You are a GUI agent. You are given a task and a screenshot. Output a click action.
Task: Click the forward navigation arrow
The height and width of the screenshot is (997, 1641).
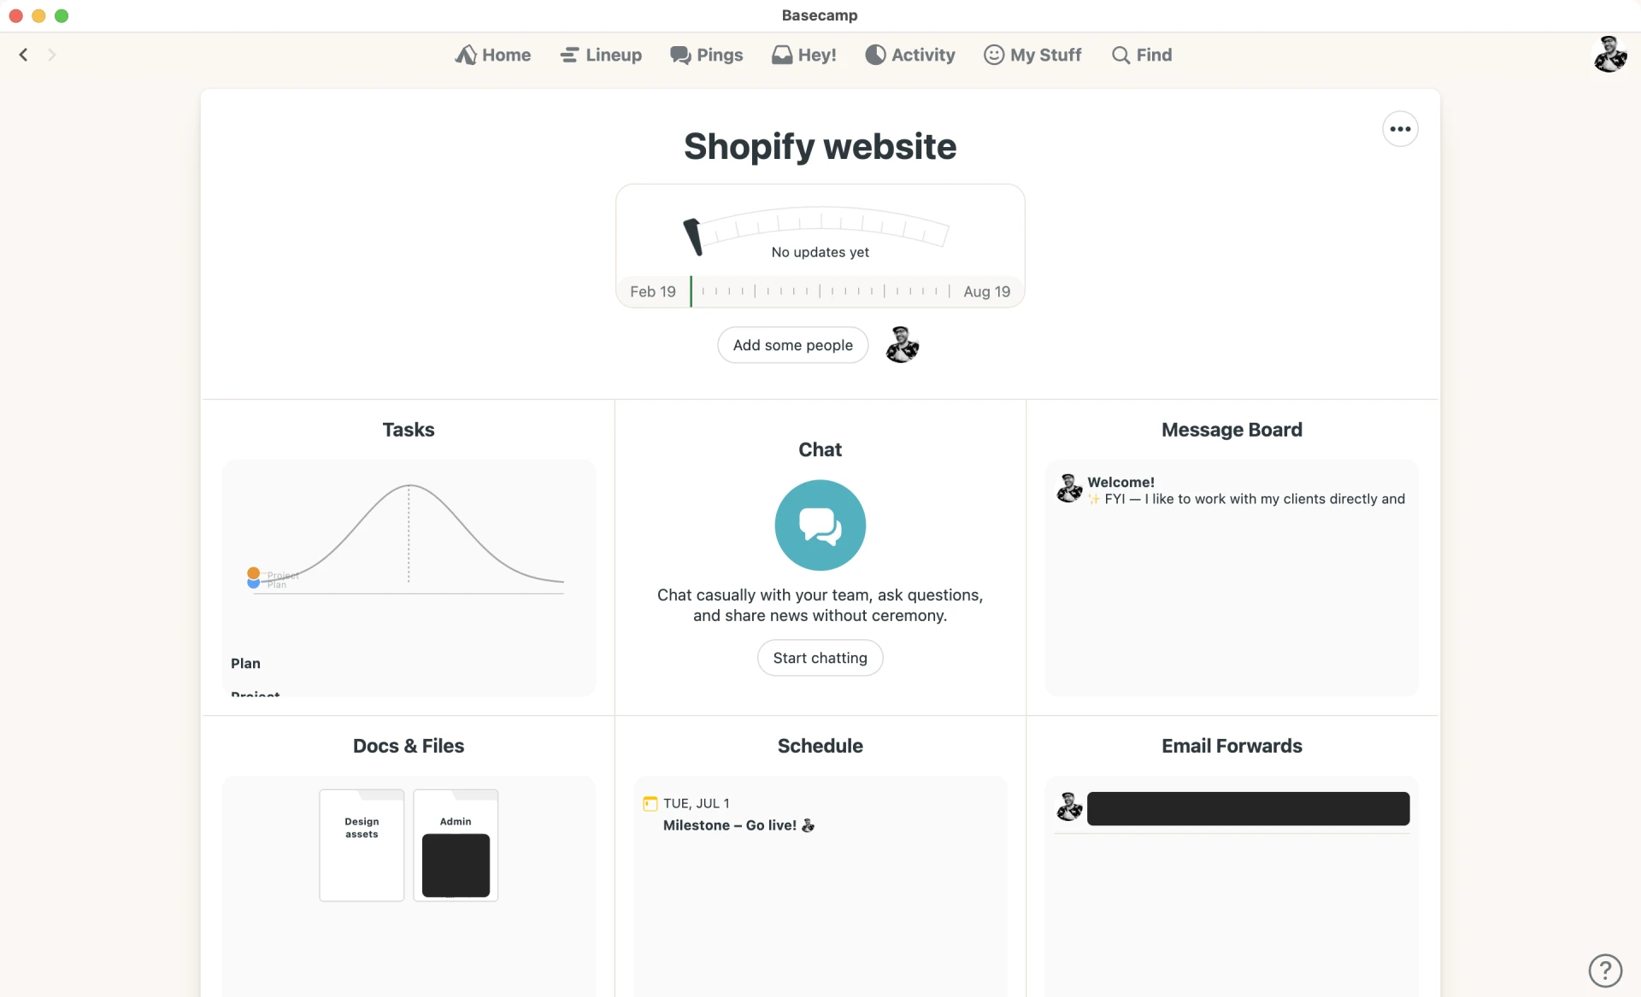[x=51, y=54]
